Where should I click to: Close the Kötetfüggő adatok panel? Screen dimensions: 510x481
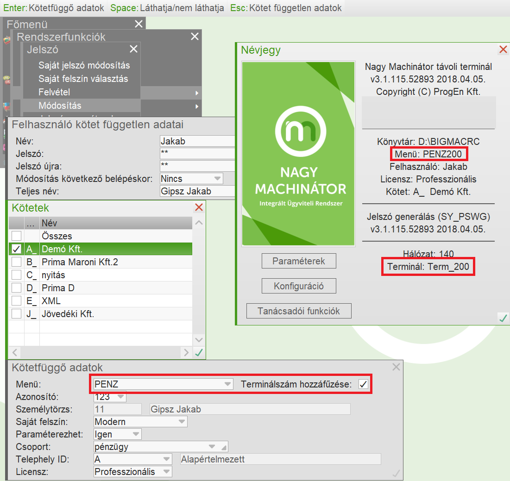click(396, 367)
